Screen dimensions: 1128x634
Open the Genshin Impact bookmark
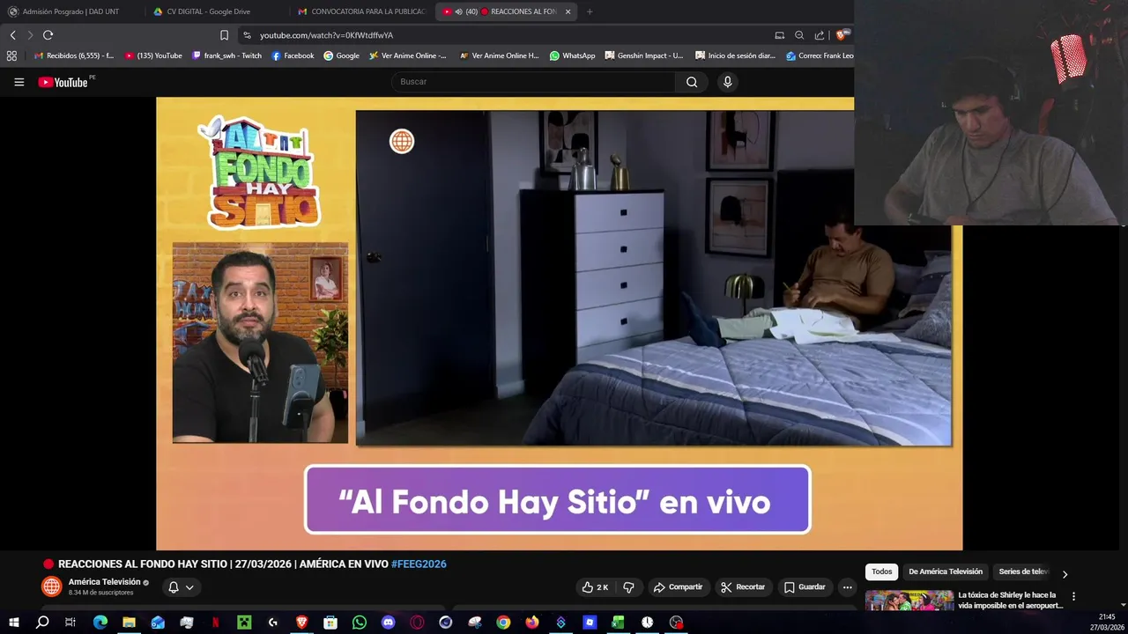(643, 55)
